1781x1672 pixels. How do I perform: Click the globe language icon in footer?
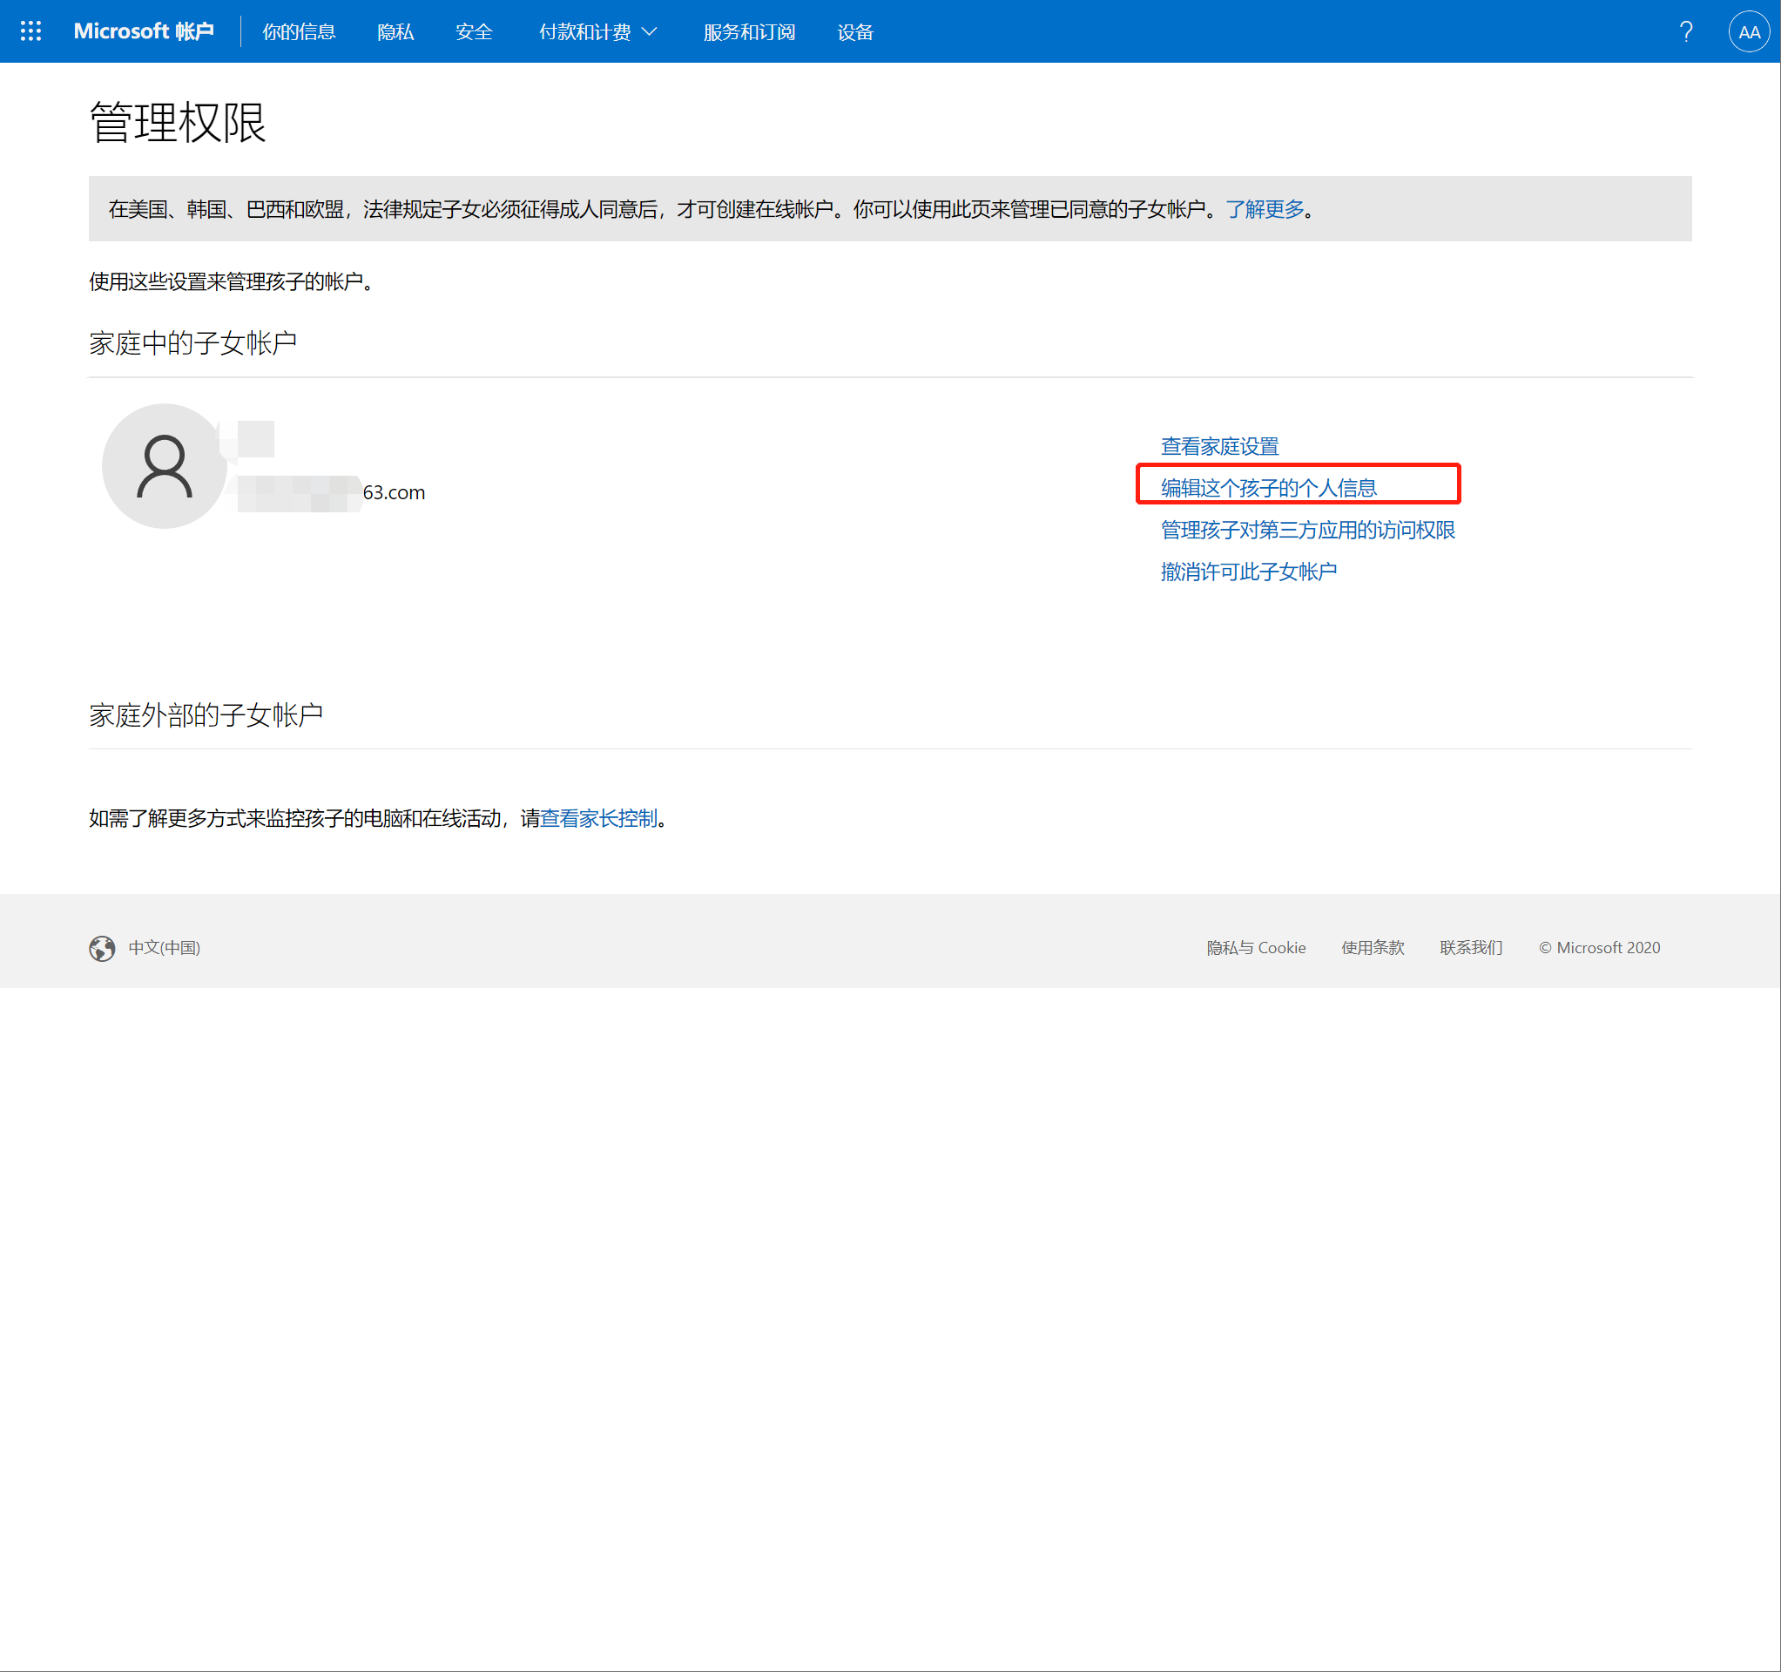point(102,948)
